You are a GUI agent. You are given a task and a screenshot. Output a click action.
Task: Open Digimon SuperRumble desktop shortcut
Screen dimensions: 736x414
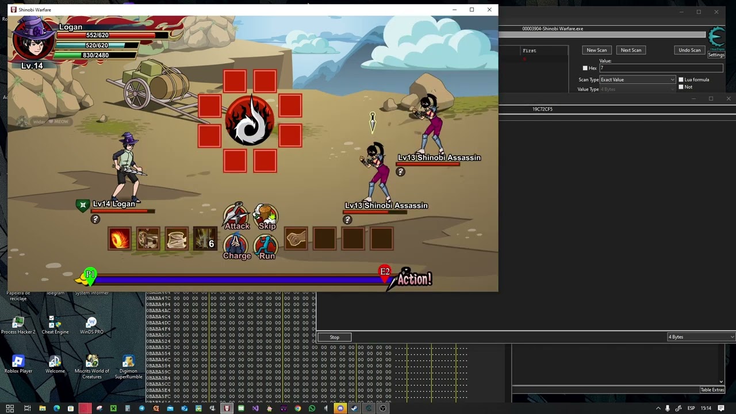click(x=128, y=367)
